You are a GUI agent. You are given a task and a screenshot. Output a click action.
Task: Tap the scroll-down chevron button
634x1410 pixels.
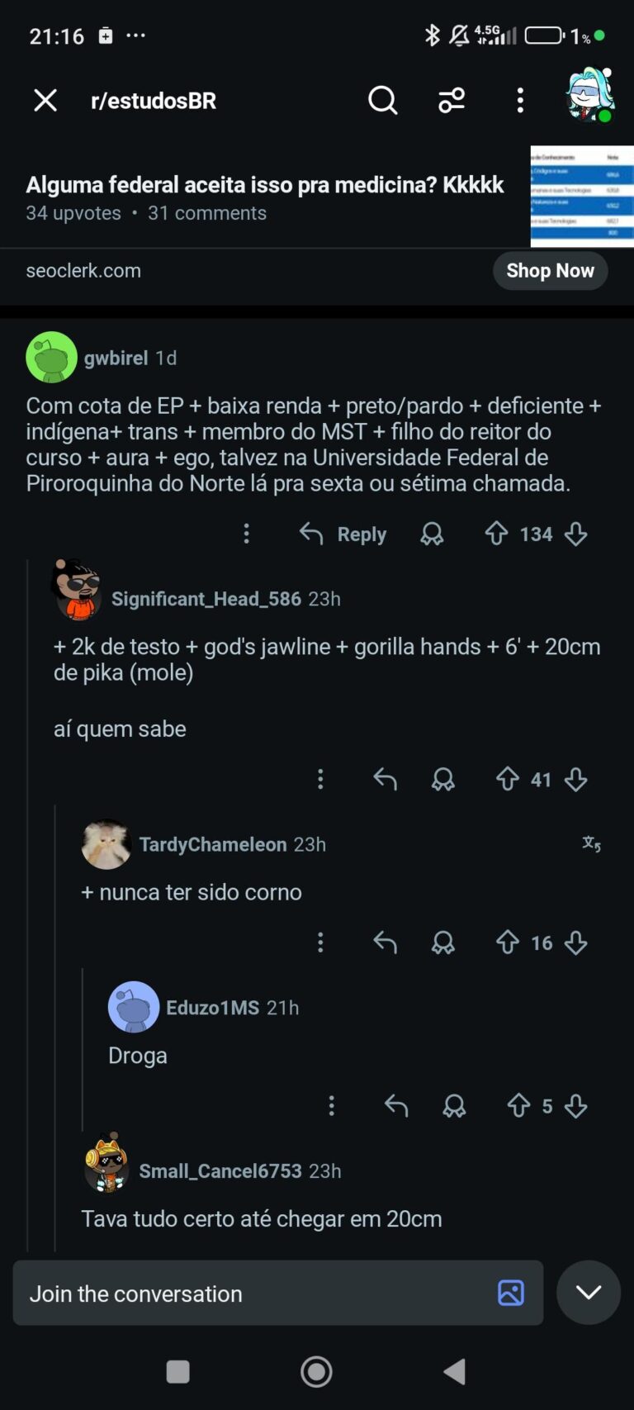[x=589, y=1293]
